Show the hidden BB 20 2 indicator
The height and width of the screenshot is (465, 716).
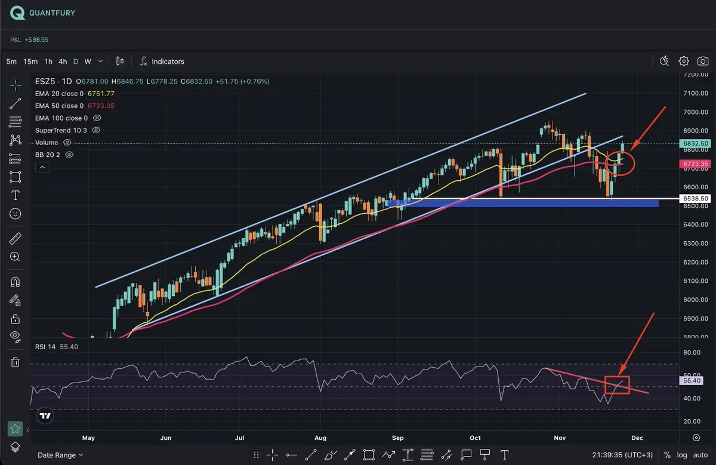(69, 155)
